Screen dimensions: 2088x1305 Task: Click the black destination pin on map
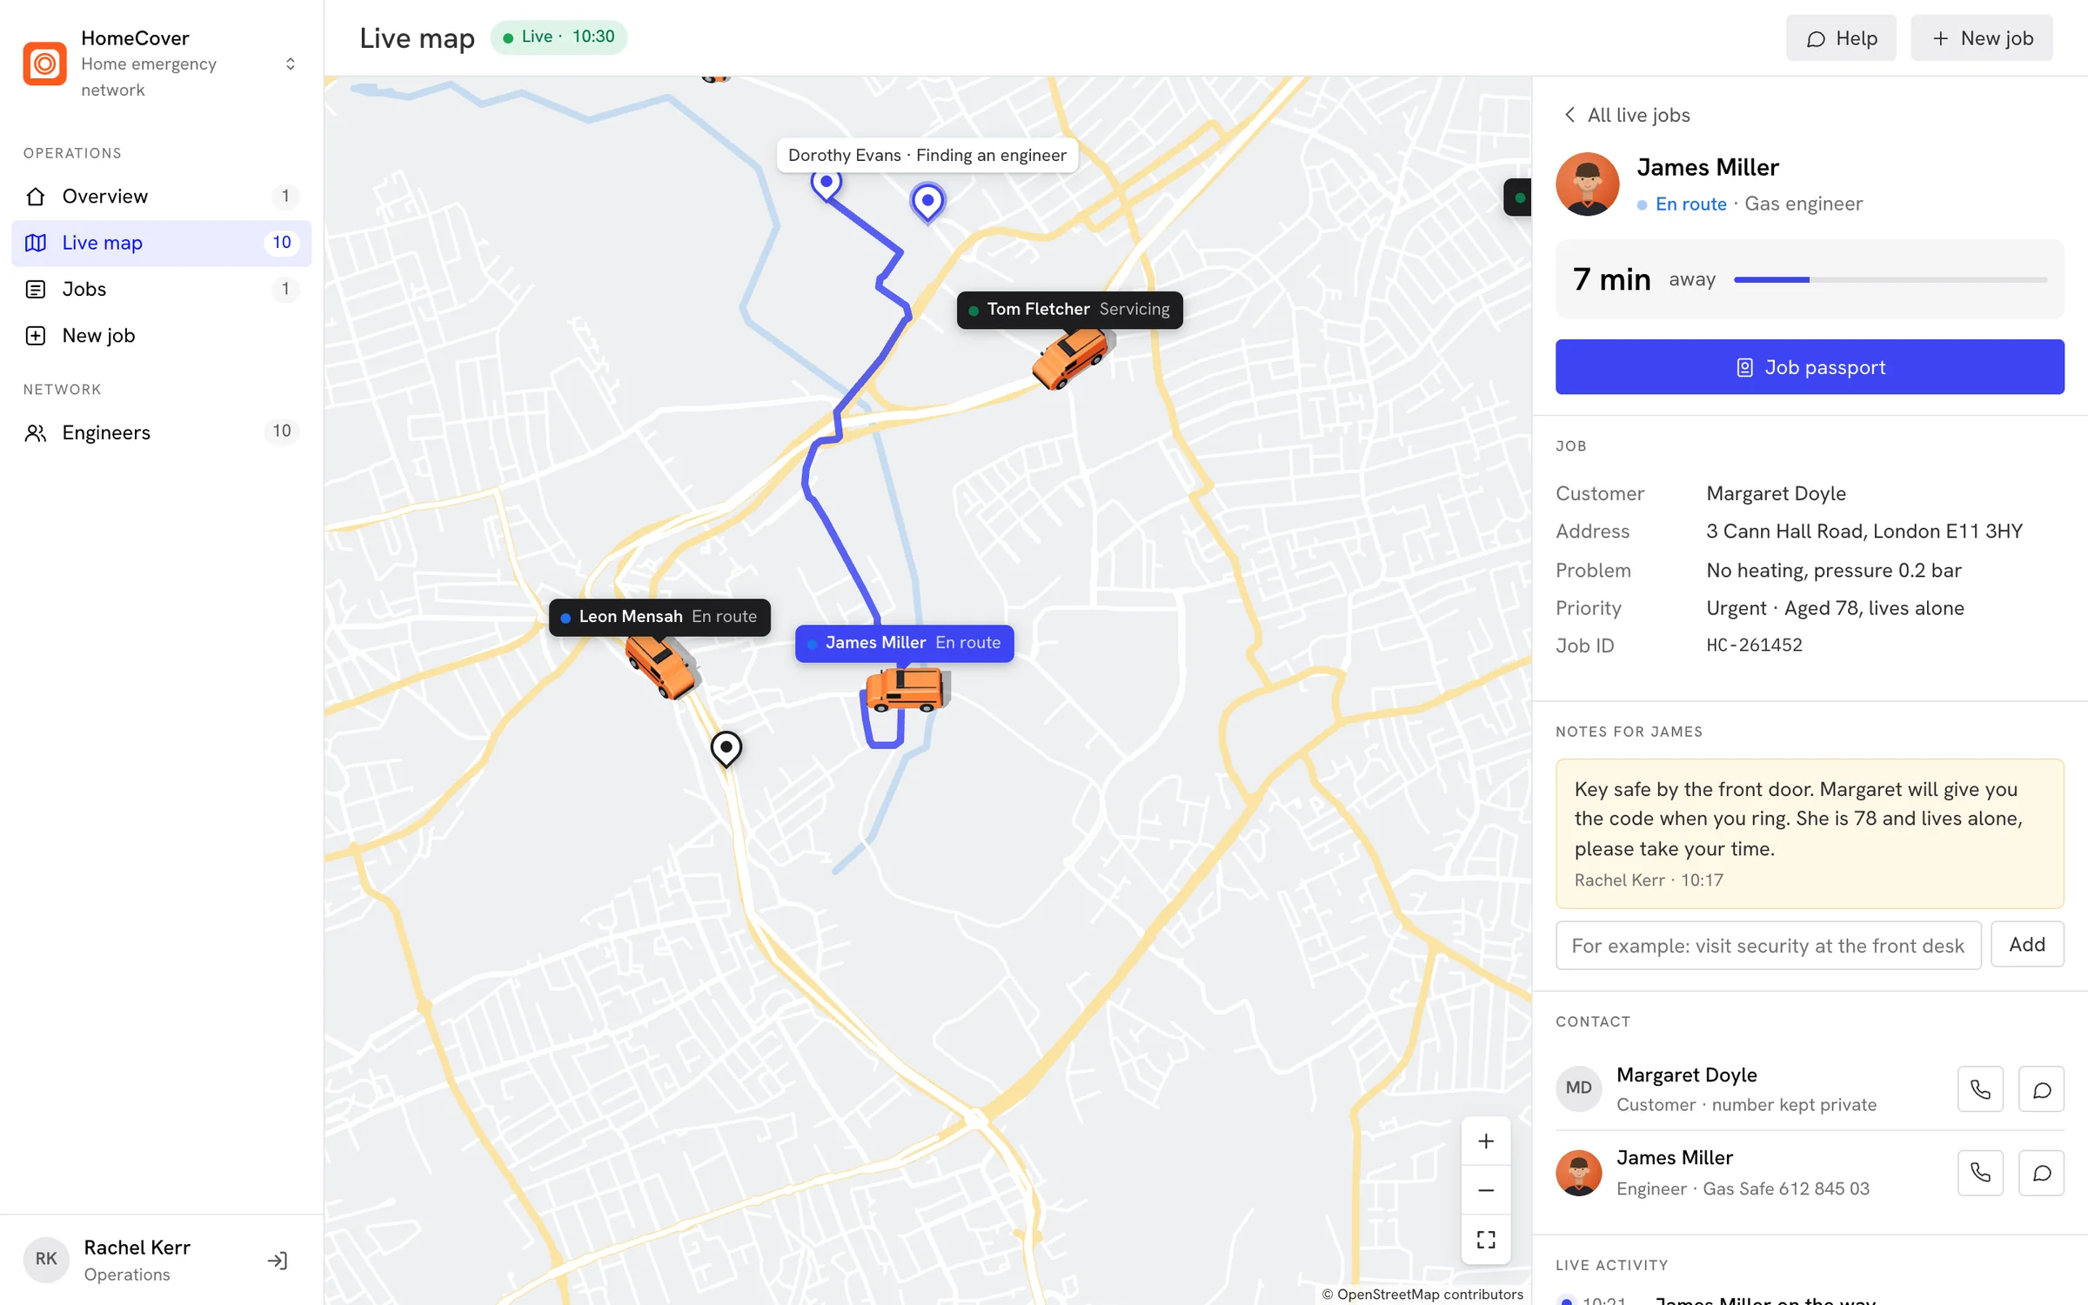click(726, 749)
